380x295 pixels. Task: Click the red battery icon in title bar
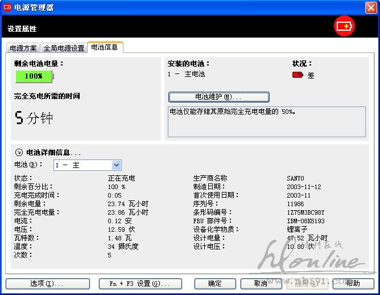pos(7,7)
